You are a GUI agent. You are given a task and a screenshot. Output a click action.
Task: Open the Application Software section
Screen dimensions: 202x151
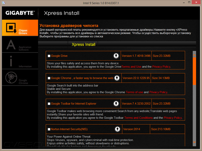(x=20, y=44)
